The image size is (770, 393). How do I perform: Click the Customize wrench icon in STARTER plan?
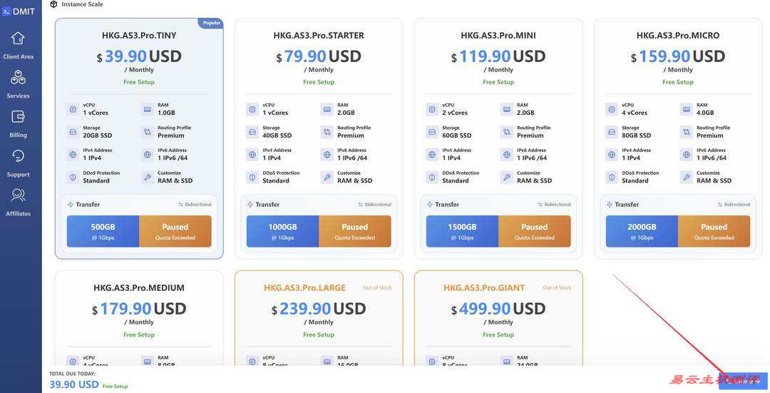327,177
